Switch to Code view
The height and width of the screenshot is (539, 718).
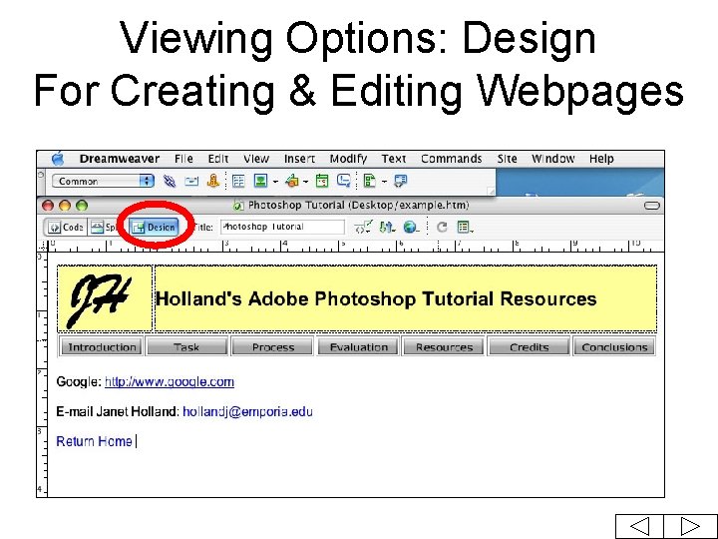pyautogui.click(x=67, y=227)
